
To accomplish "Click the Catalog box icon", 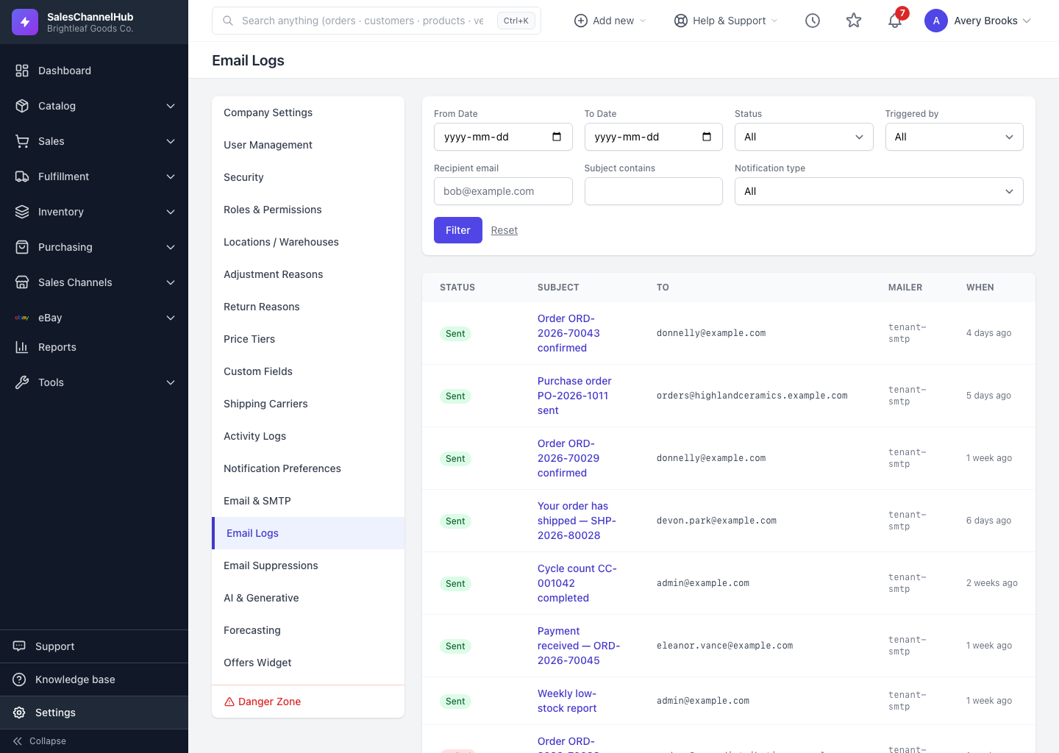I will point(22,106).
